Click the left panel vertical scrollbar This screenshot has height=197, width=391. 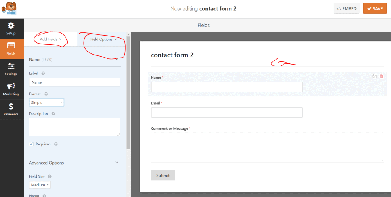tap(128, 92)
